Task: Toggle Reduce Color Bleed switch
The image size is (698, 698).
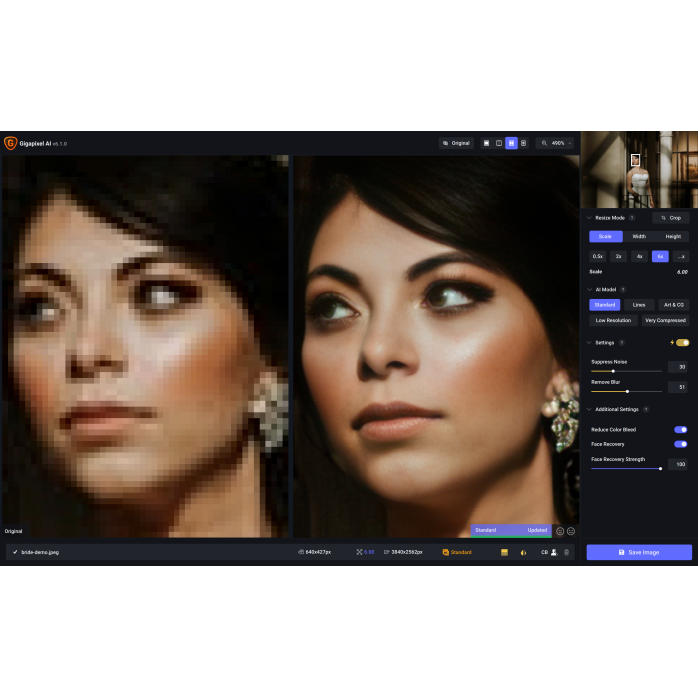Action: pyautogui.click(x=681, y=430)
